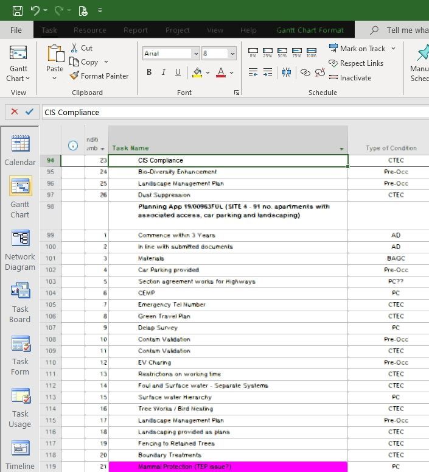Click the Outdent Task icon
Image resolution: width=429 pixels, height=472 pixels.
pos(253,72)
